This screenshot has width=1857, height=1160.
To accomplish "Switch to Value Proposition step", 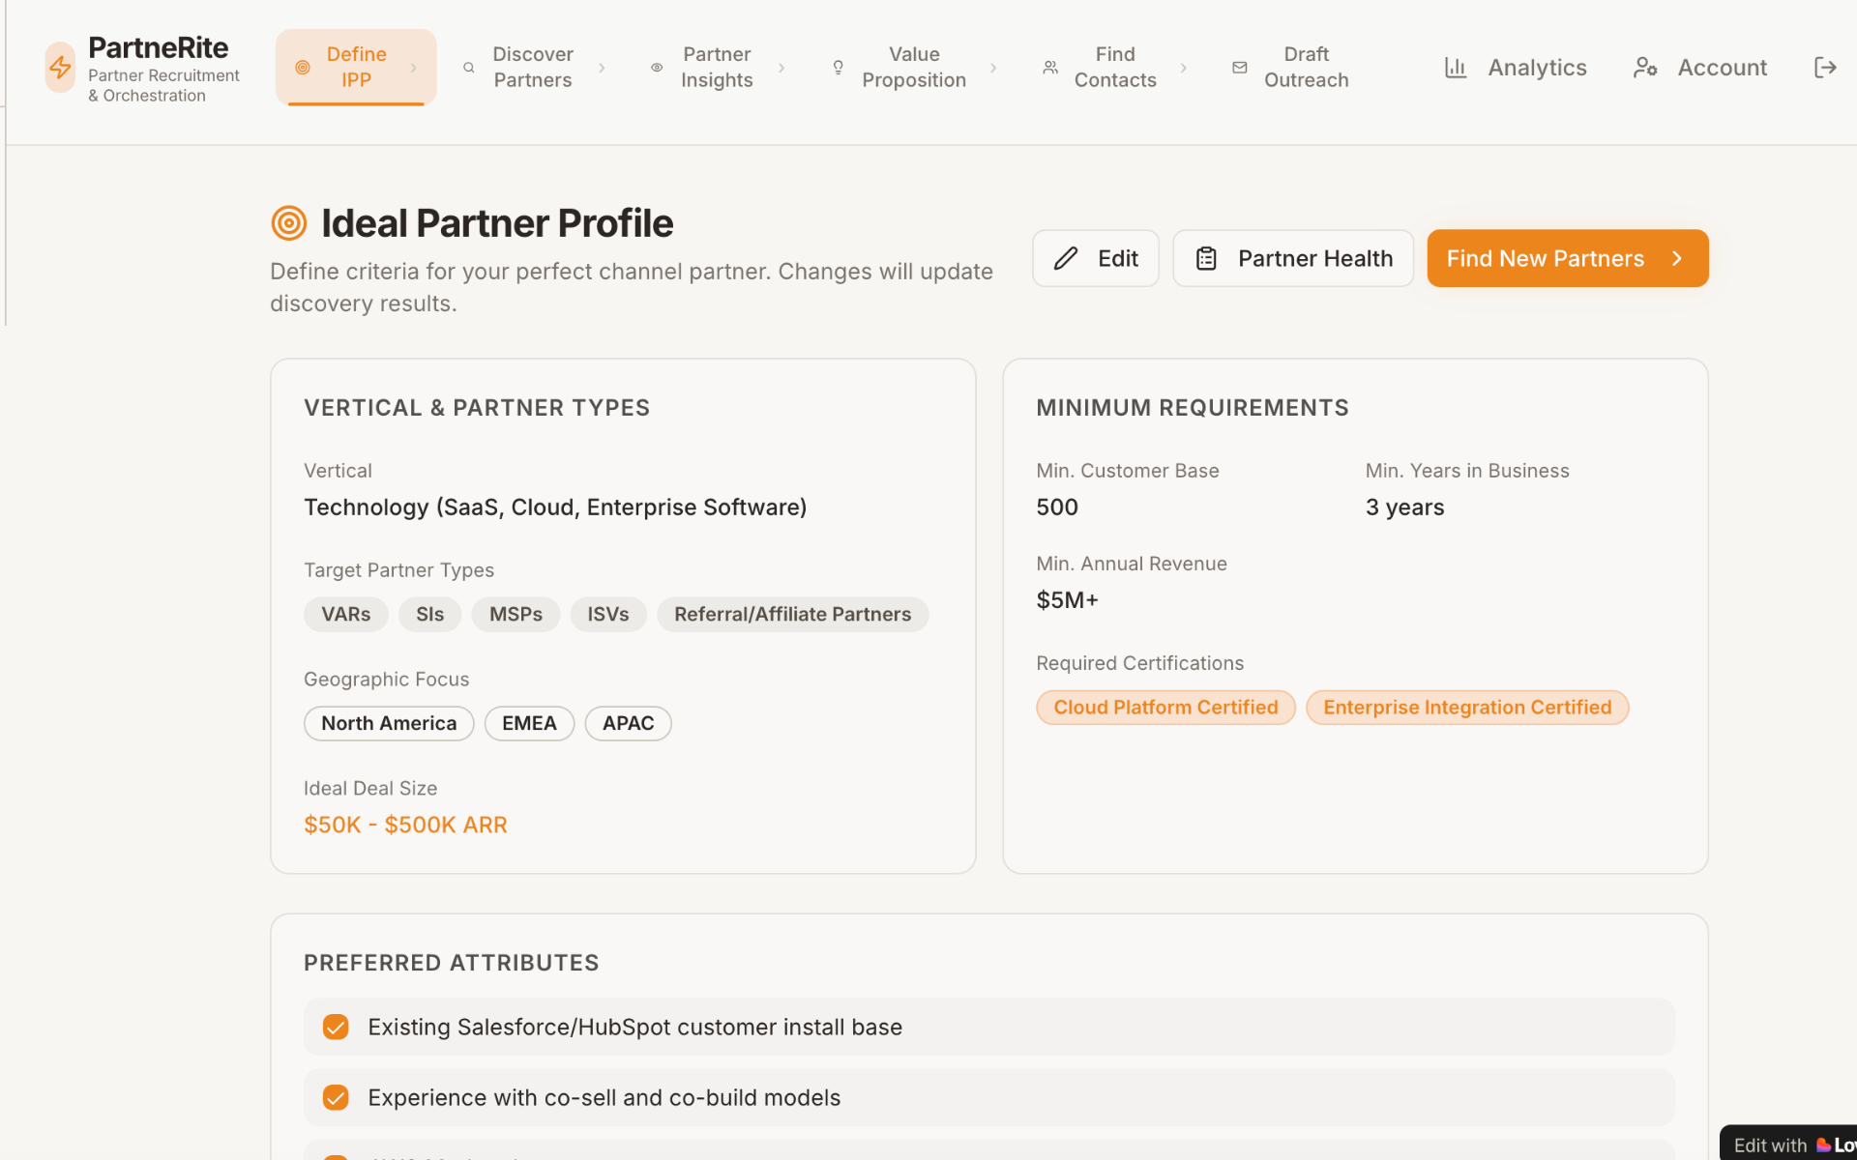I will 914,68.
